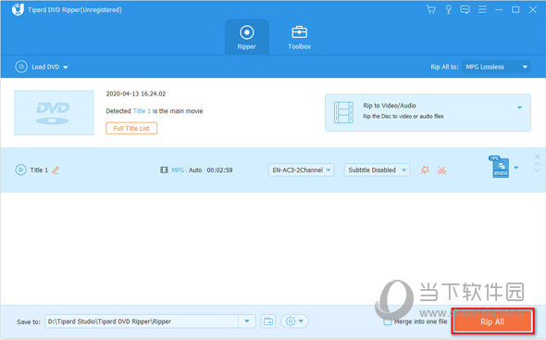Screen dimensions: 546x340
Task: Click the Auto resolution text in Title 1 row
Action: 195,170
